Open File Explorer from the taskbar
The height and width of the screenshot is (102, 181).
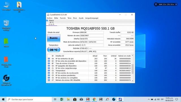tap(68, 99)
